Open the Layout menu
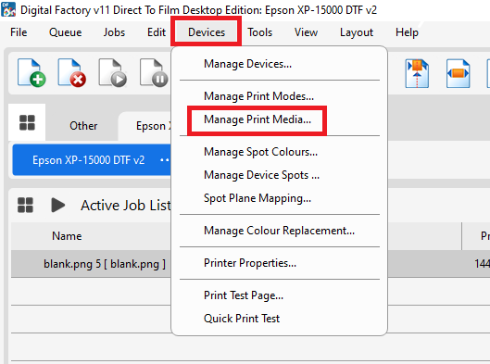The image size is (490, 364). click(357, 32)
